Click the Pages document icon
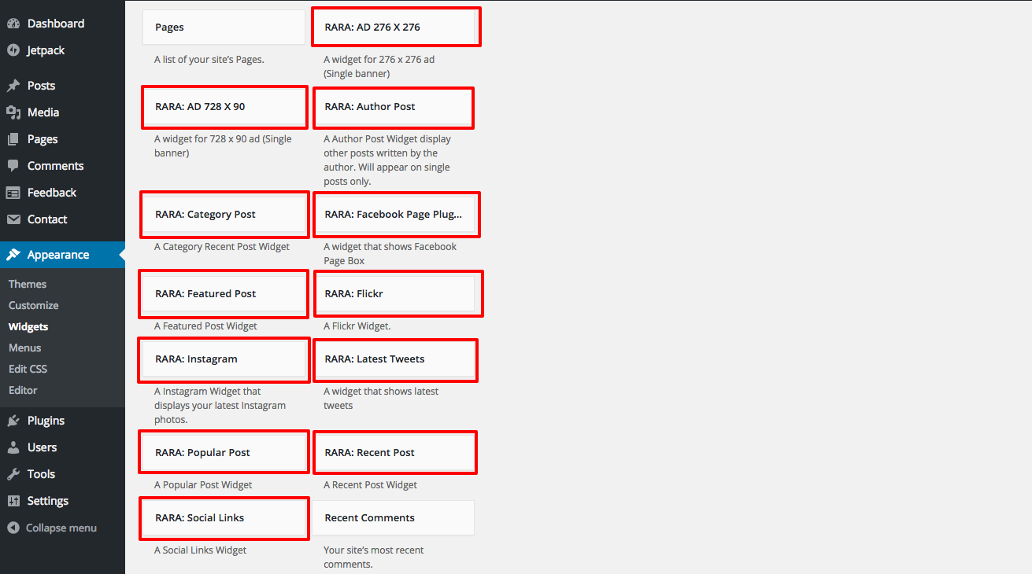The width and height of the screenshot is (1032, 574). [13, 139]
